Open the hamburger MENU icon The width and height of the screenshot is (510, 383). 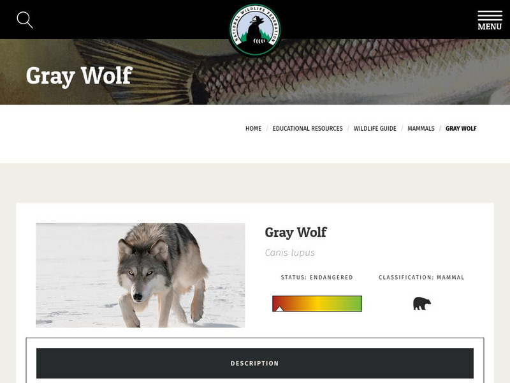(490, 20)
